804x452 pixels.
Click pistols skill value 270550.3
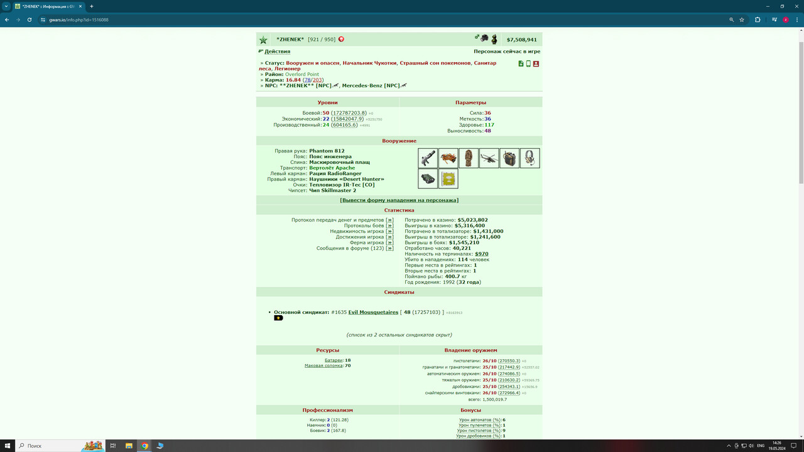point(509,361)
